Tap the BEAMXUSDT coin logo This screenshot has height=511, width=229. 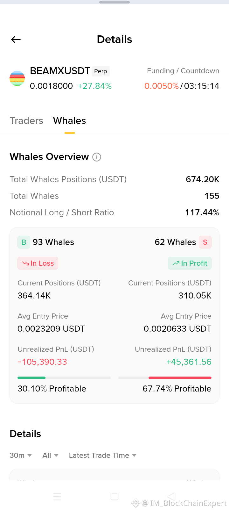17,78
